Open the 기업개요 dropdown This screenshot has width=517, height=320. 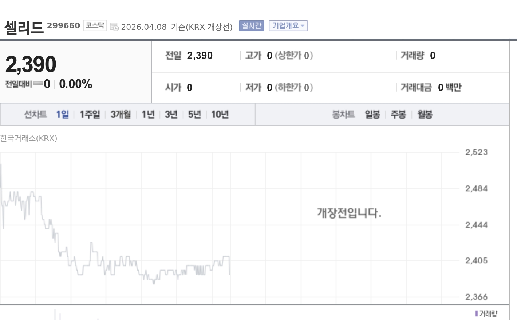(x=288, y=26)
